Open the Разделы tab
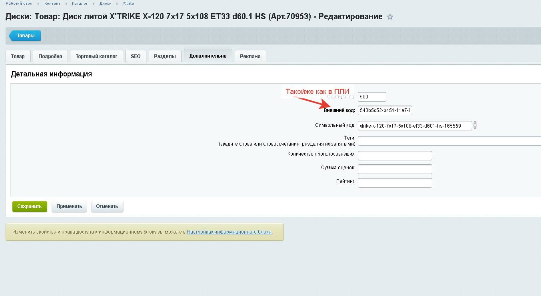541x296 pixels. [x=165, y=56]
